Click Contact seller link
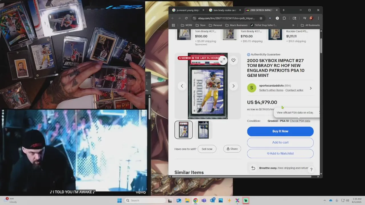The width and height of the screenshot is (365, 205). tap(294, 90)
